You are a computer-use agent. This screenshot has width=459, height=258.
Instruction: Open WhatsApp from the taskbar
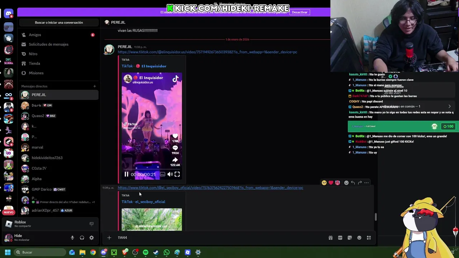pos(166,252)
